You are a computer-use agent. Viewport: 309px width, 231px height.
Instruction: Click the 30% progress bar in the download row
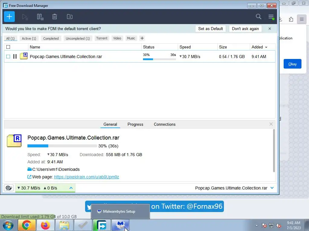(159, 59)
